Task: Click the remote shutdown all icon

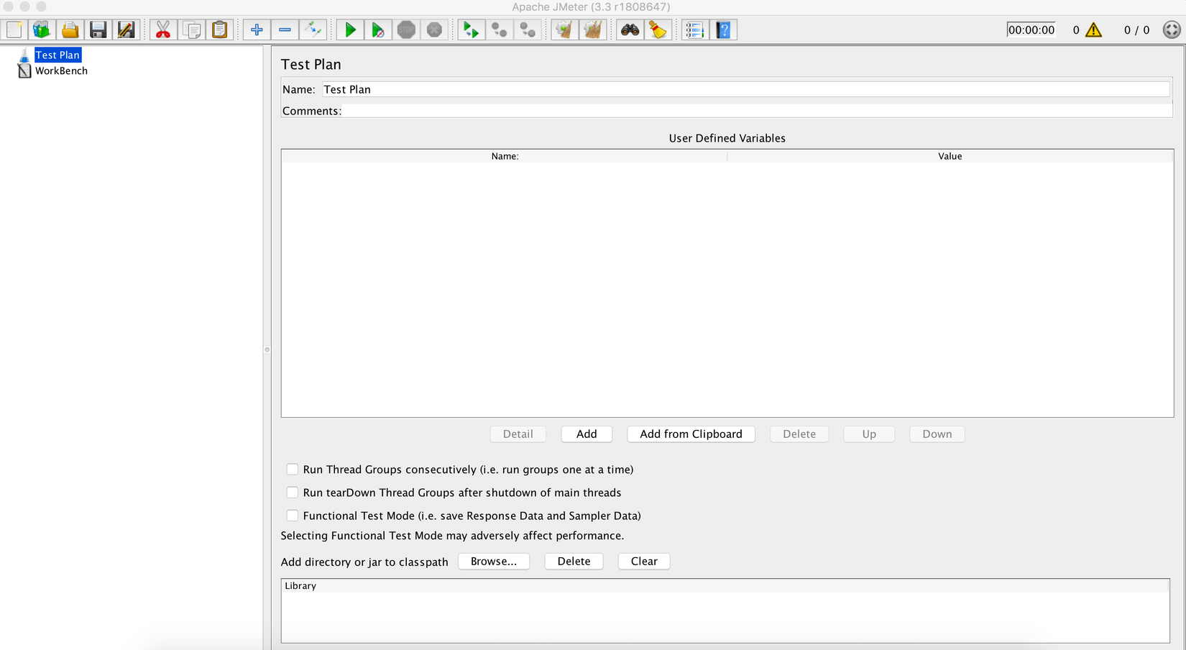Action: click(x=527, y=29)
